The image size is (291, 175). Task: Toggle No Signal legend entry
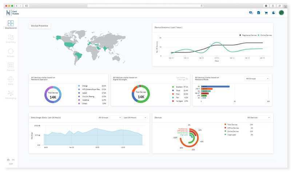(180, 101)
